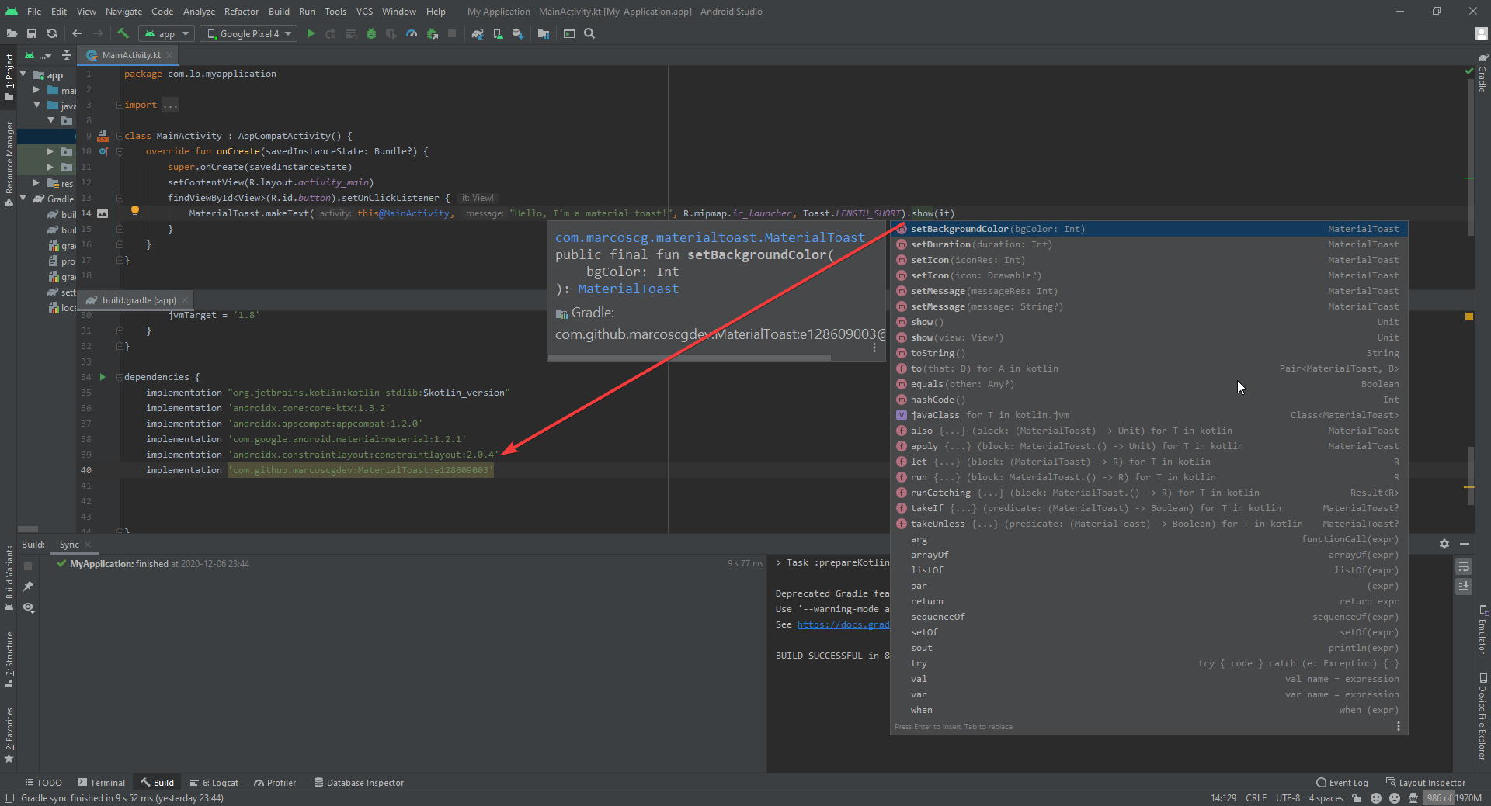Sync project with Gradle files
Image resolution: width=1491 pixels, height=806 pixels.
coord(478,33)
